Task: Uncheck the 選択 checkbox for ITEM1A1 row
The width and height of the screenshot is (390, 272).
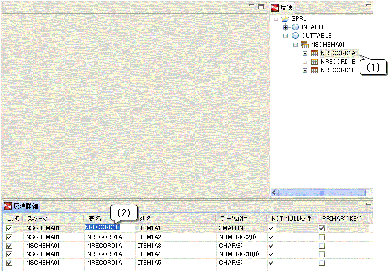Action: tap(9, 228)
